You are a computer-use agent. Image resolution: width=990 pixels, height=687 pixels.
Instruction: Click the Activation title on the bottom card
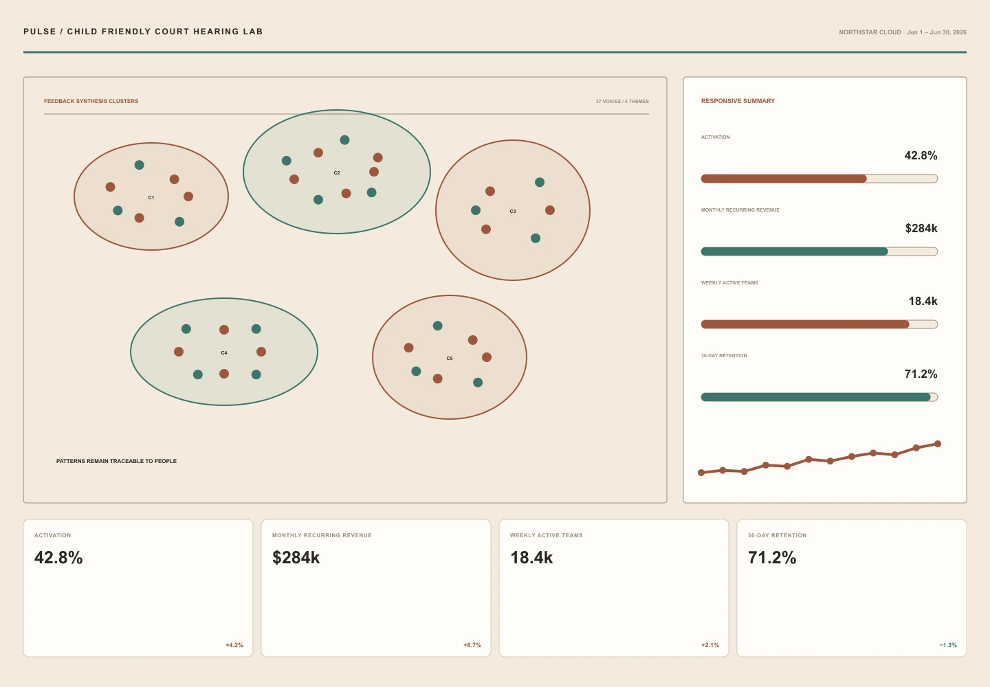53,535
